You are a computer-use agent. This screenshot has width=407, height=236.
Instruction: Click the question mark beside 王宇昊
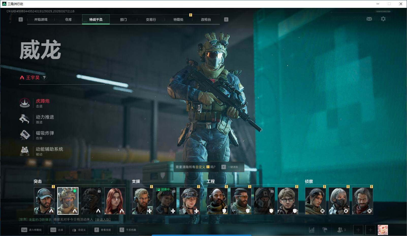tap(44, 78)
